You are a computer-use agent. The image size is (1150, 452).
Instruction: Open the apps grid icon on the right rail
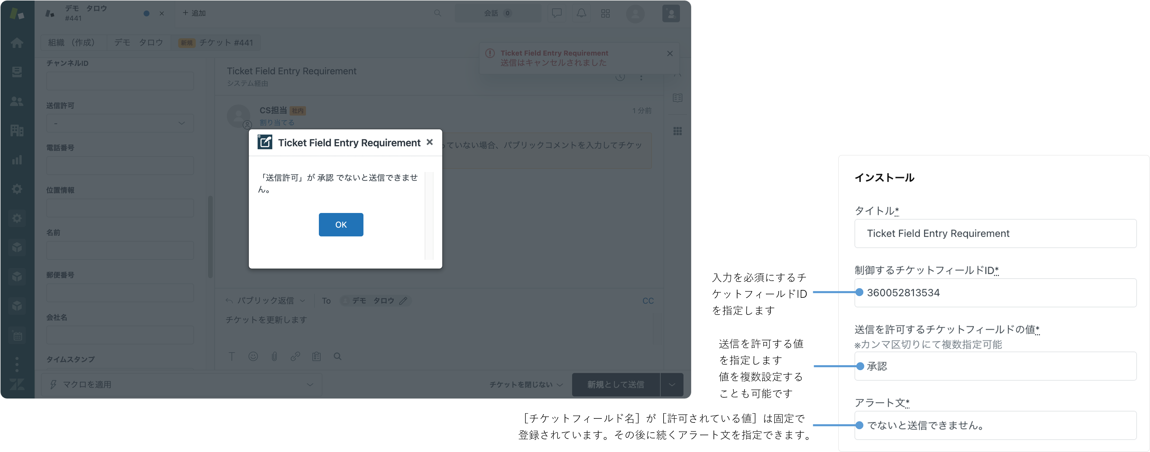point(677,131)
